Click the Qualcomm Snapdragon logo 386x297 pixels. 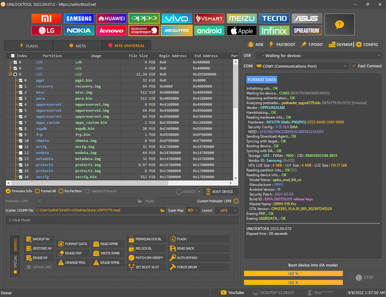(x=144, y=30)
